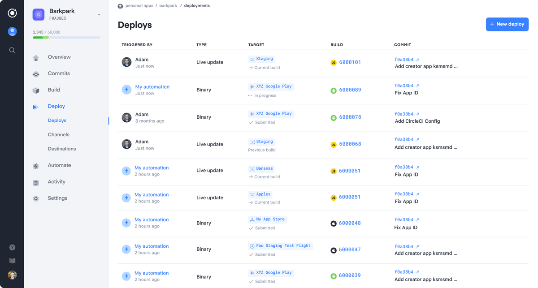Image resolution: width=538 pixels, height=288 pixels.
Task: Open Settings via the gear icon
Action: (x=35, y=198)
